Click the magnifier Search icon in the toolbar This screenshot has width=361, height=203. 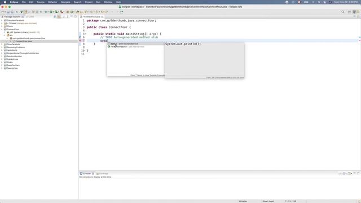[x=342, y=12]
